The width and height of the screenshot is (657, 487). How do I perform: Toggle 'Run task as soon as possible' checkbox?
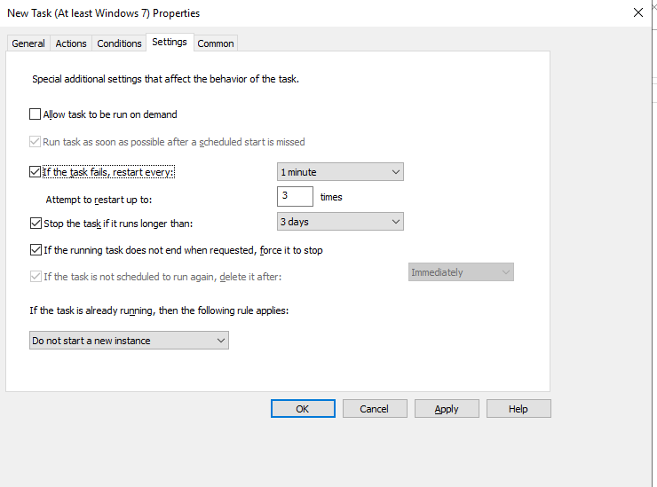(36, 142)
